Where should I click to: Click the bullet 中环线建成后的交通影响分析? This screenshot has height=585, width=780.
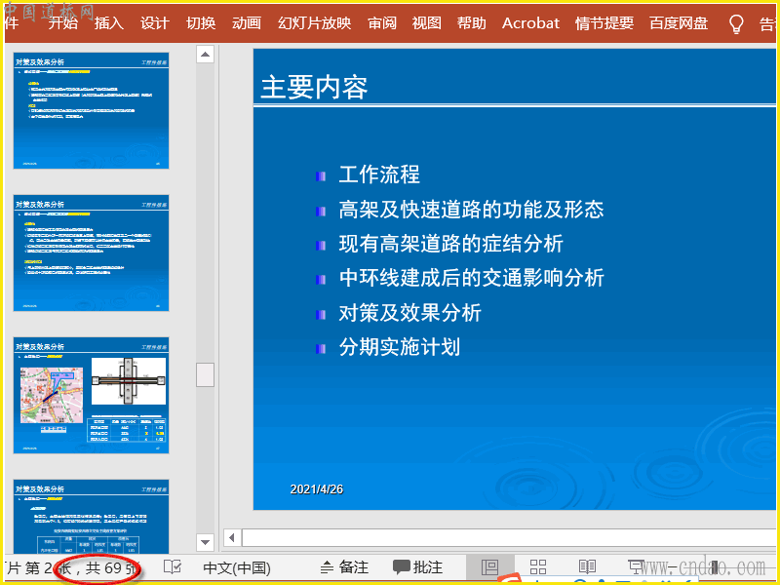[472, 278]
